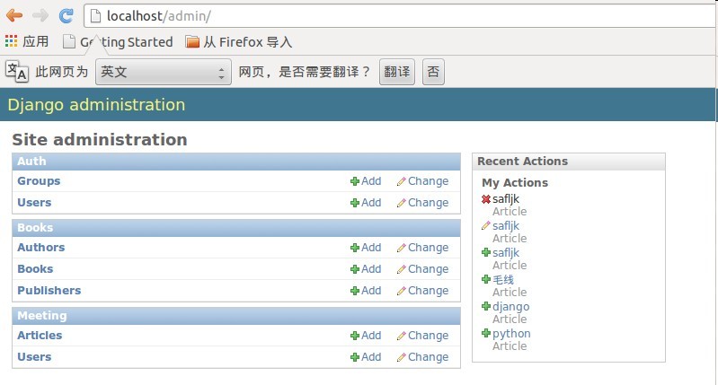Click the green plus Add icon for Authors
The height and width of the screenshot is (385, 718).
pyautogui.click(x=354, y=248)
